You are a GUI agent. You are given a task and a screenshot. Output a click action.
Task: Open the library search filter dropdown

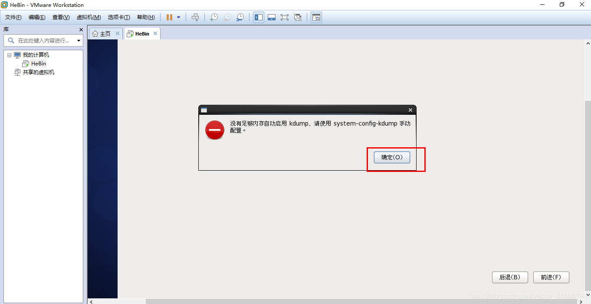pyautogui.click(x=79, y=41)
